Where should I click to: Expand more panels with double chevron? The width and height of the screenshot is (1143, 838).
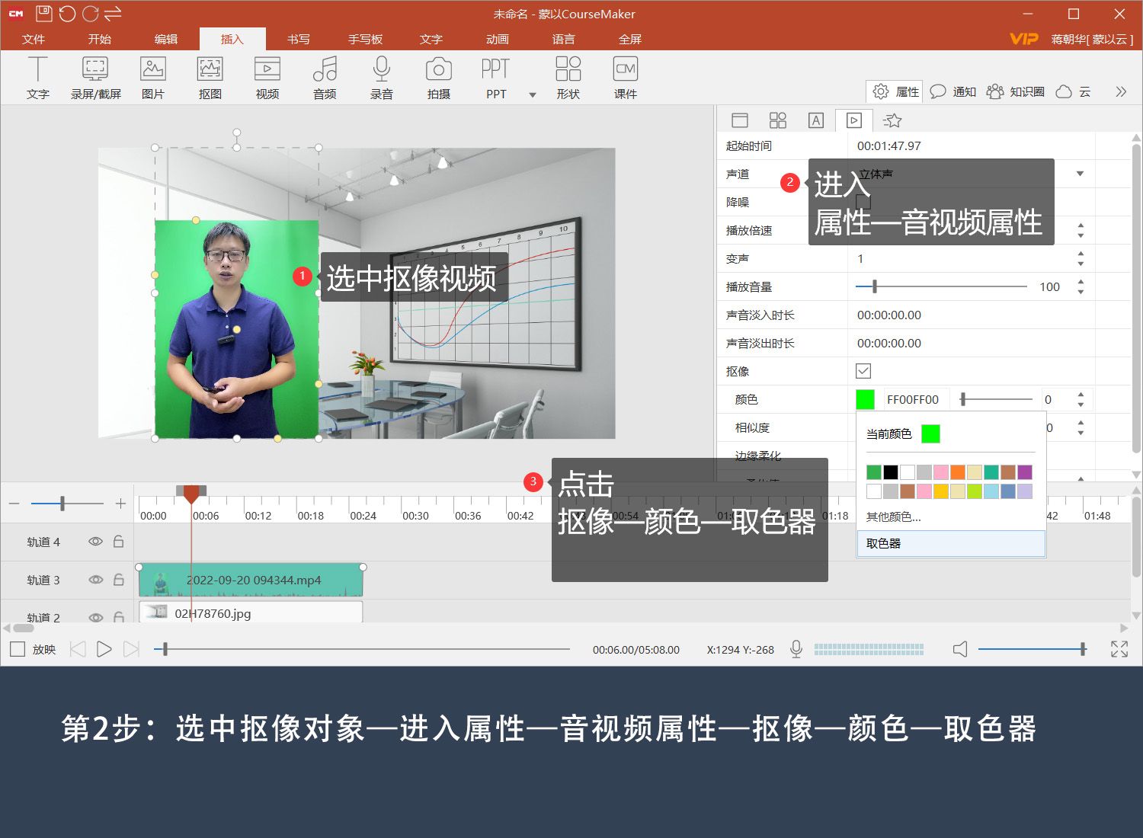1121,91
